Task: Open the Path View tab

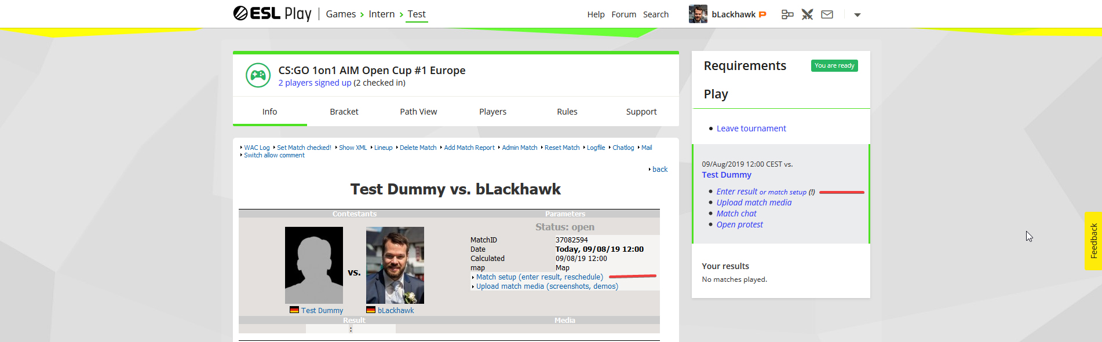Action: (418, 112)
